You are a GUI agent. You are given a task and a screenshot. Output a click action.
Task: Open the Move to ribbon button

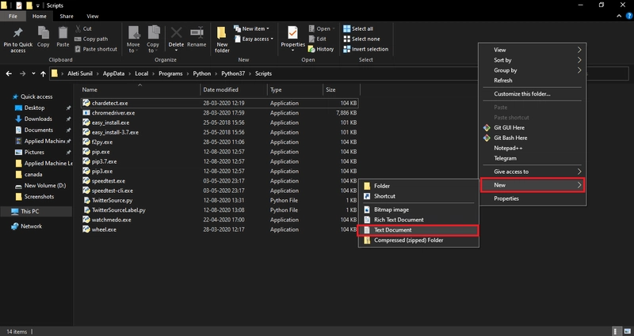pos(133,40)
